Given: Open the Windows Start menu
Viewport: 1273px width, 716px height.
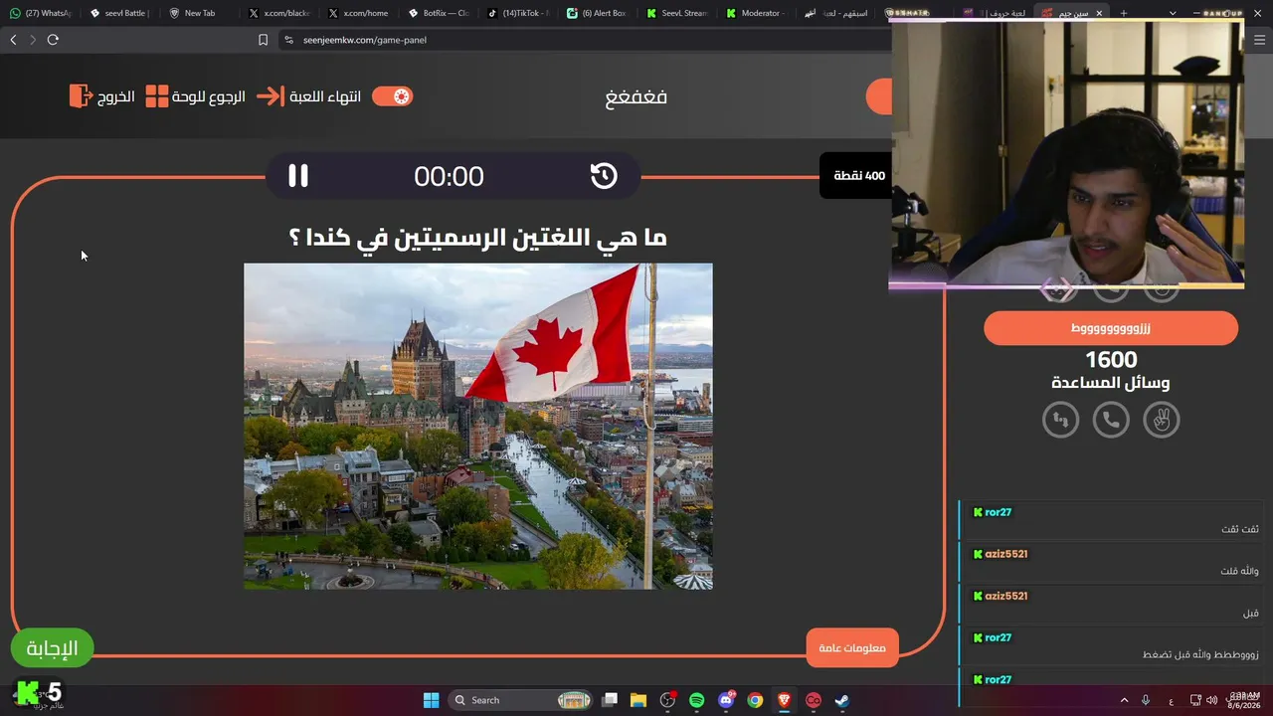Looking at the screenshot, I should (x=431, y=700).
